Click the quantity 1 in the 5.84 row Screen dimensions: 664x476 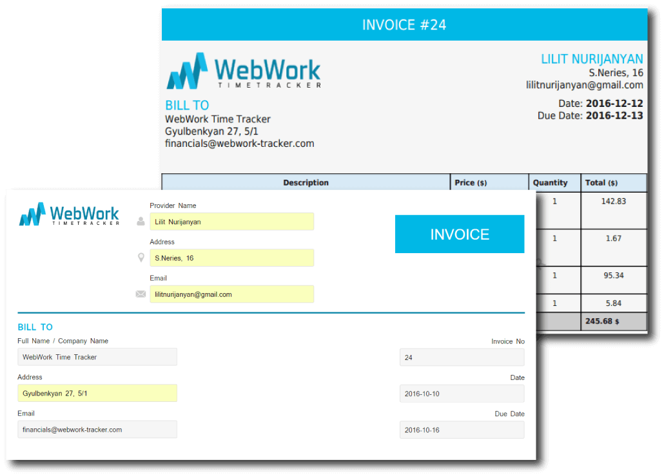point(555,303)
